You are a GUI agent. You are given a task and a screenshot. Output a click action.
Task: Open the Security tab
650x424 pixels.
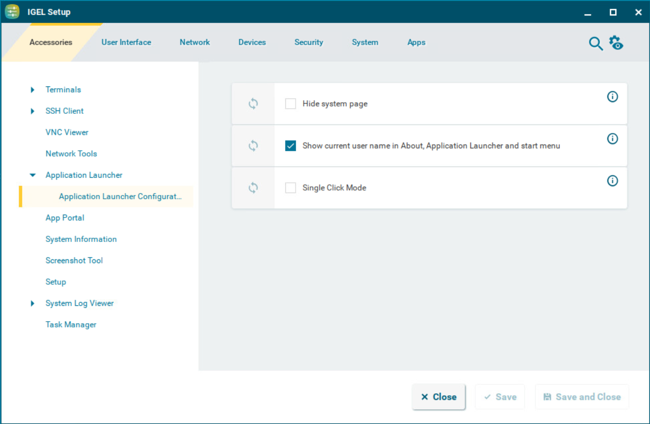308,42
